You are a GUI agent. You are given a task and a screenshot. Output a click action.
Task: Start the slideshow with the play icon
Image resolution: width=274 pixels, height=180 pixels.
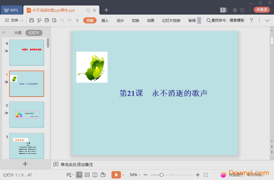click(x=116, y=175)
